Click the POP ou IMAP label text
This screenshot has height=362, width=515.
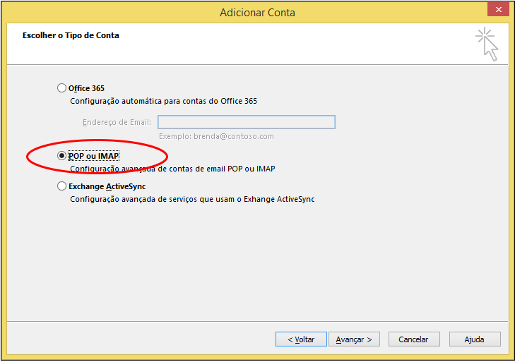click(x=94, y=156)
